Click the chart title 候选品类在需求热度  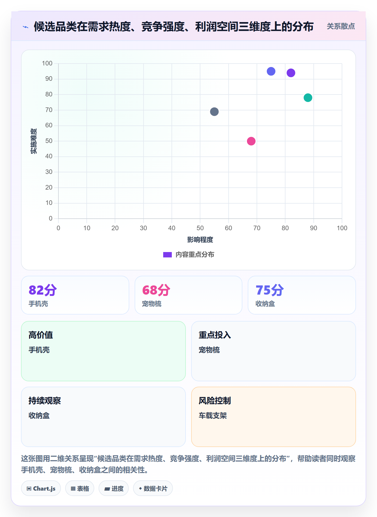[173, 27]
